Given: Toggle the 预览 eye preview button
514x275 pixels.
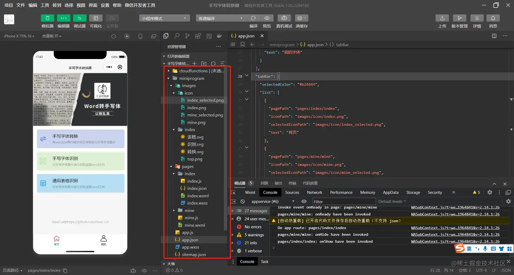Looking at the screenshot, I should 267,18.
